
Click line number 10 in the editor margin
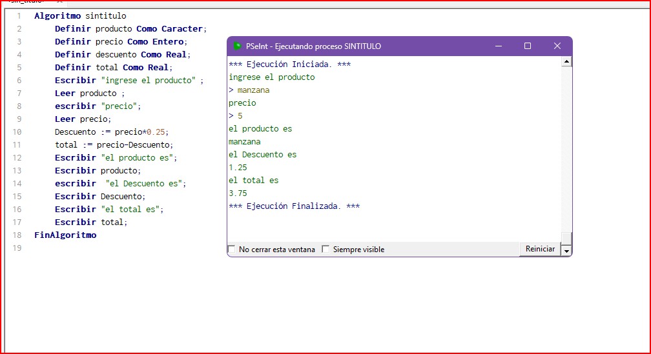pyautogui.click(x=17, y=132)
